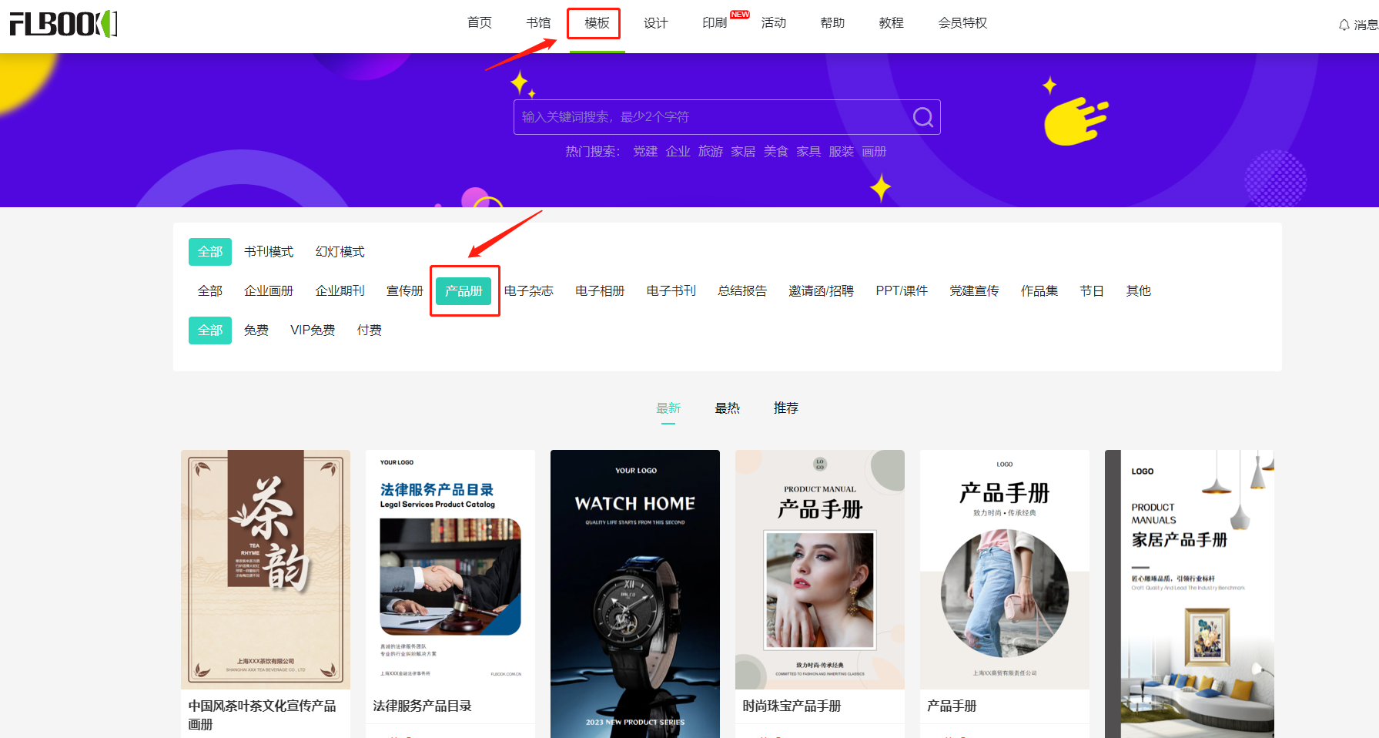Select the 幻灯模式 mode filter

[x=340, y=252]
